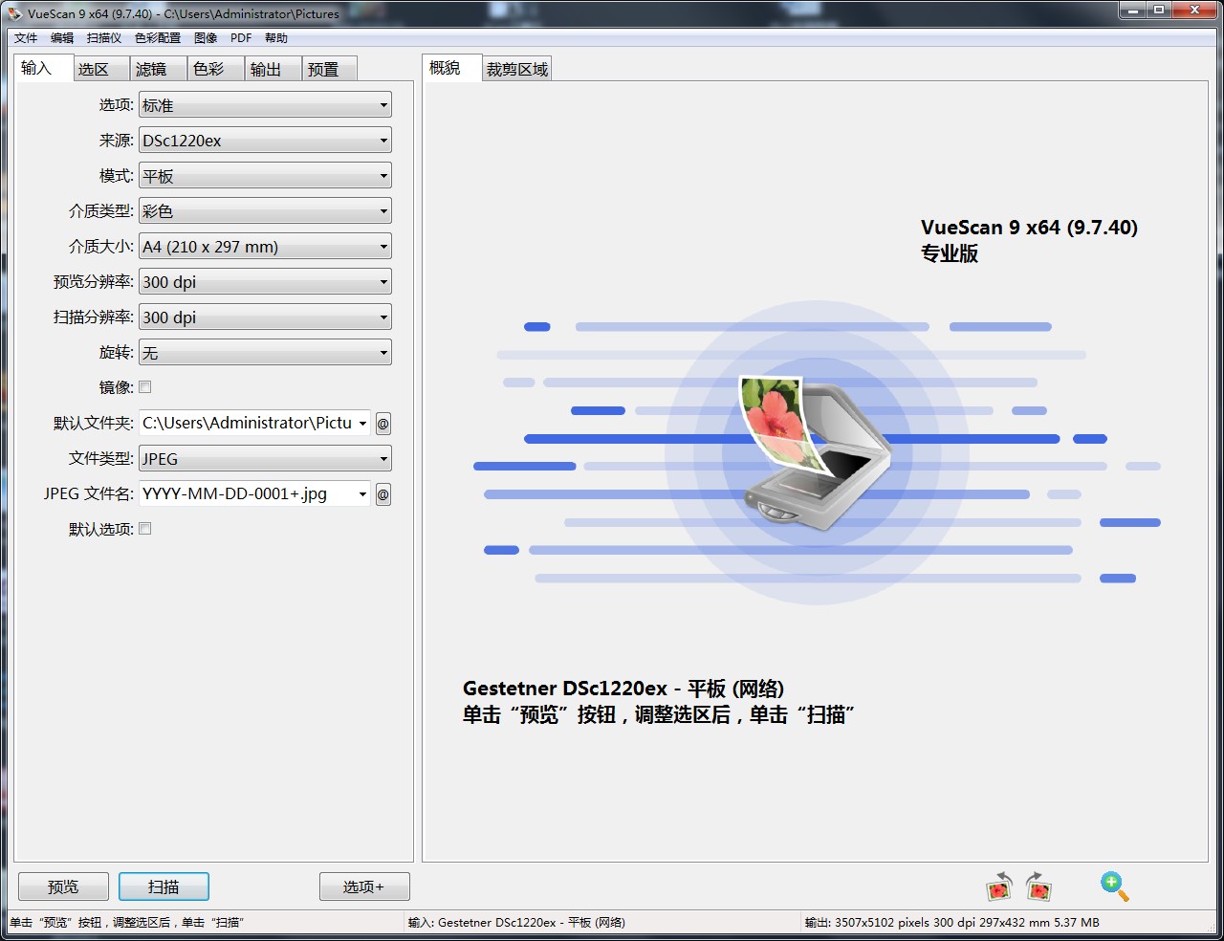Open the 图像 menu
1224x941 pixels.
tap(206, 38)
